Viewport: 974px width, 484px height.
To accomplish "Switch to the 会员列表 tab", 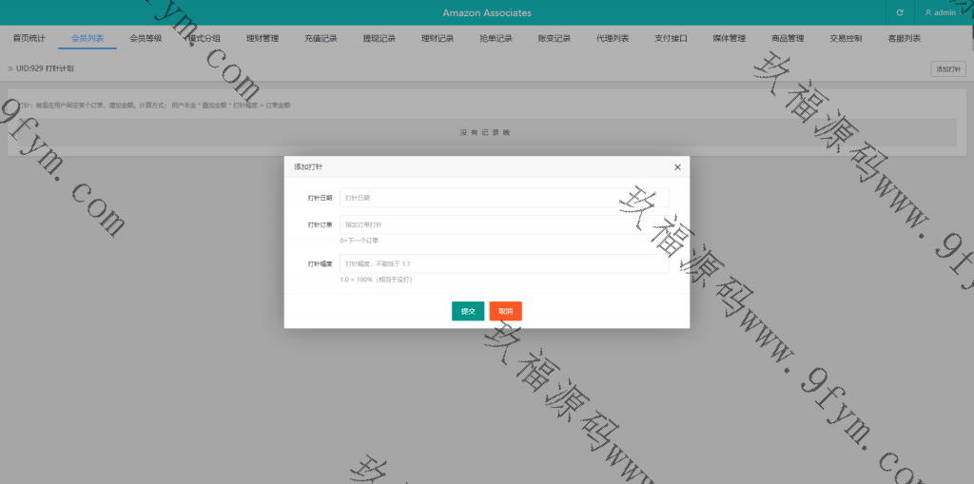I will point(88,39).
